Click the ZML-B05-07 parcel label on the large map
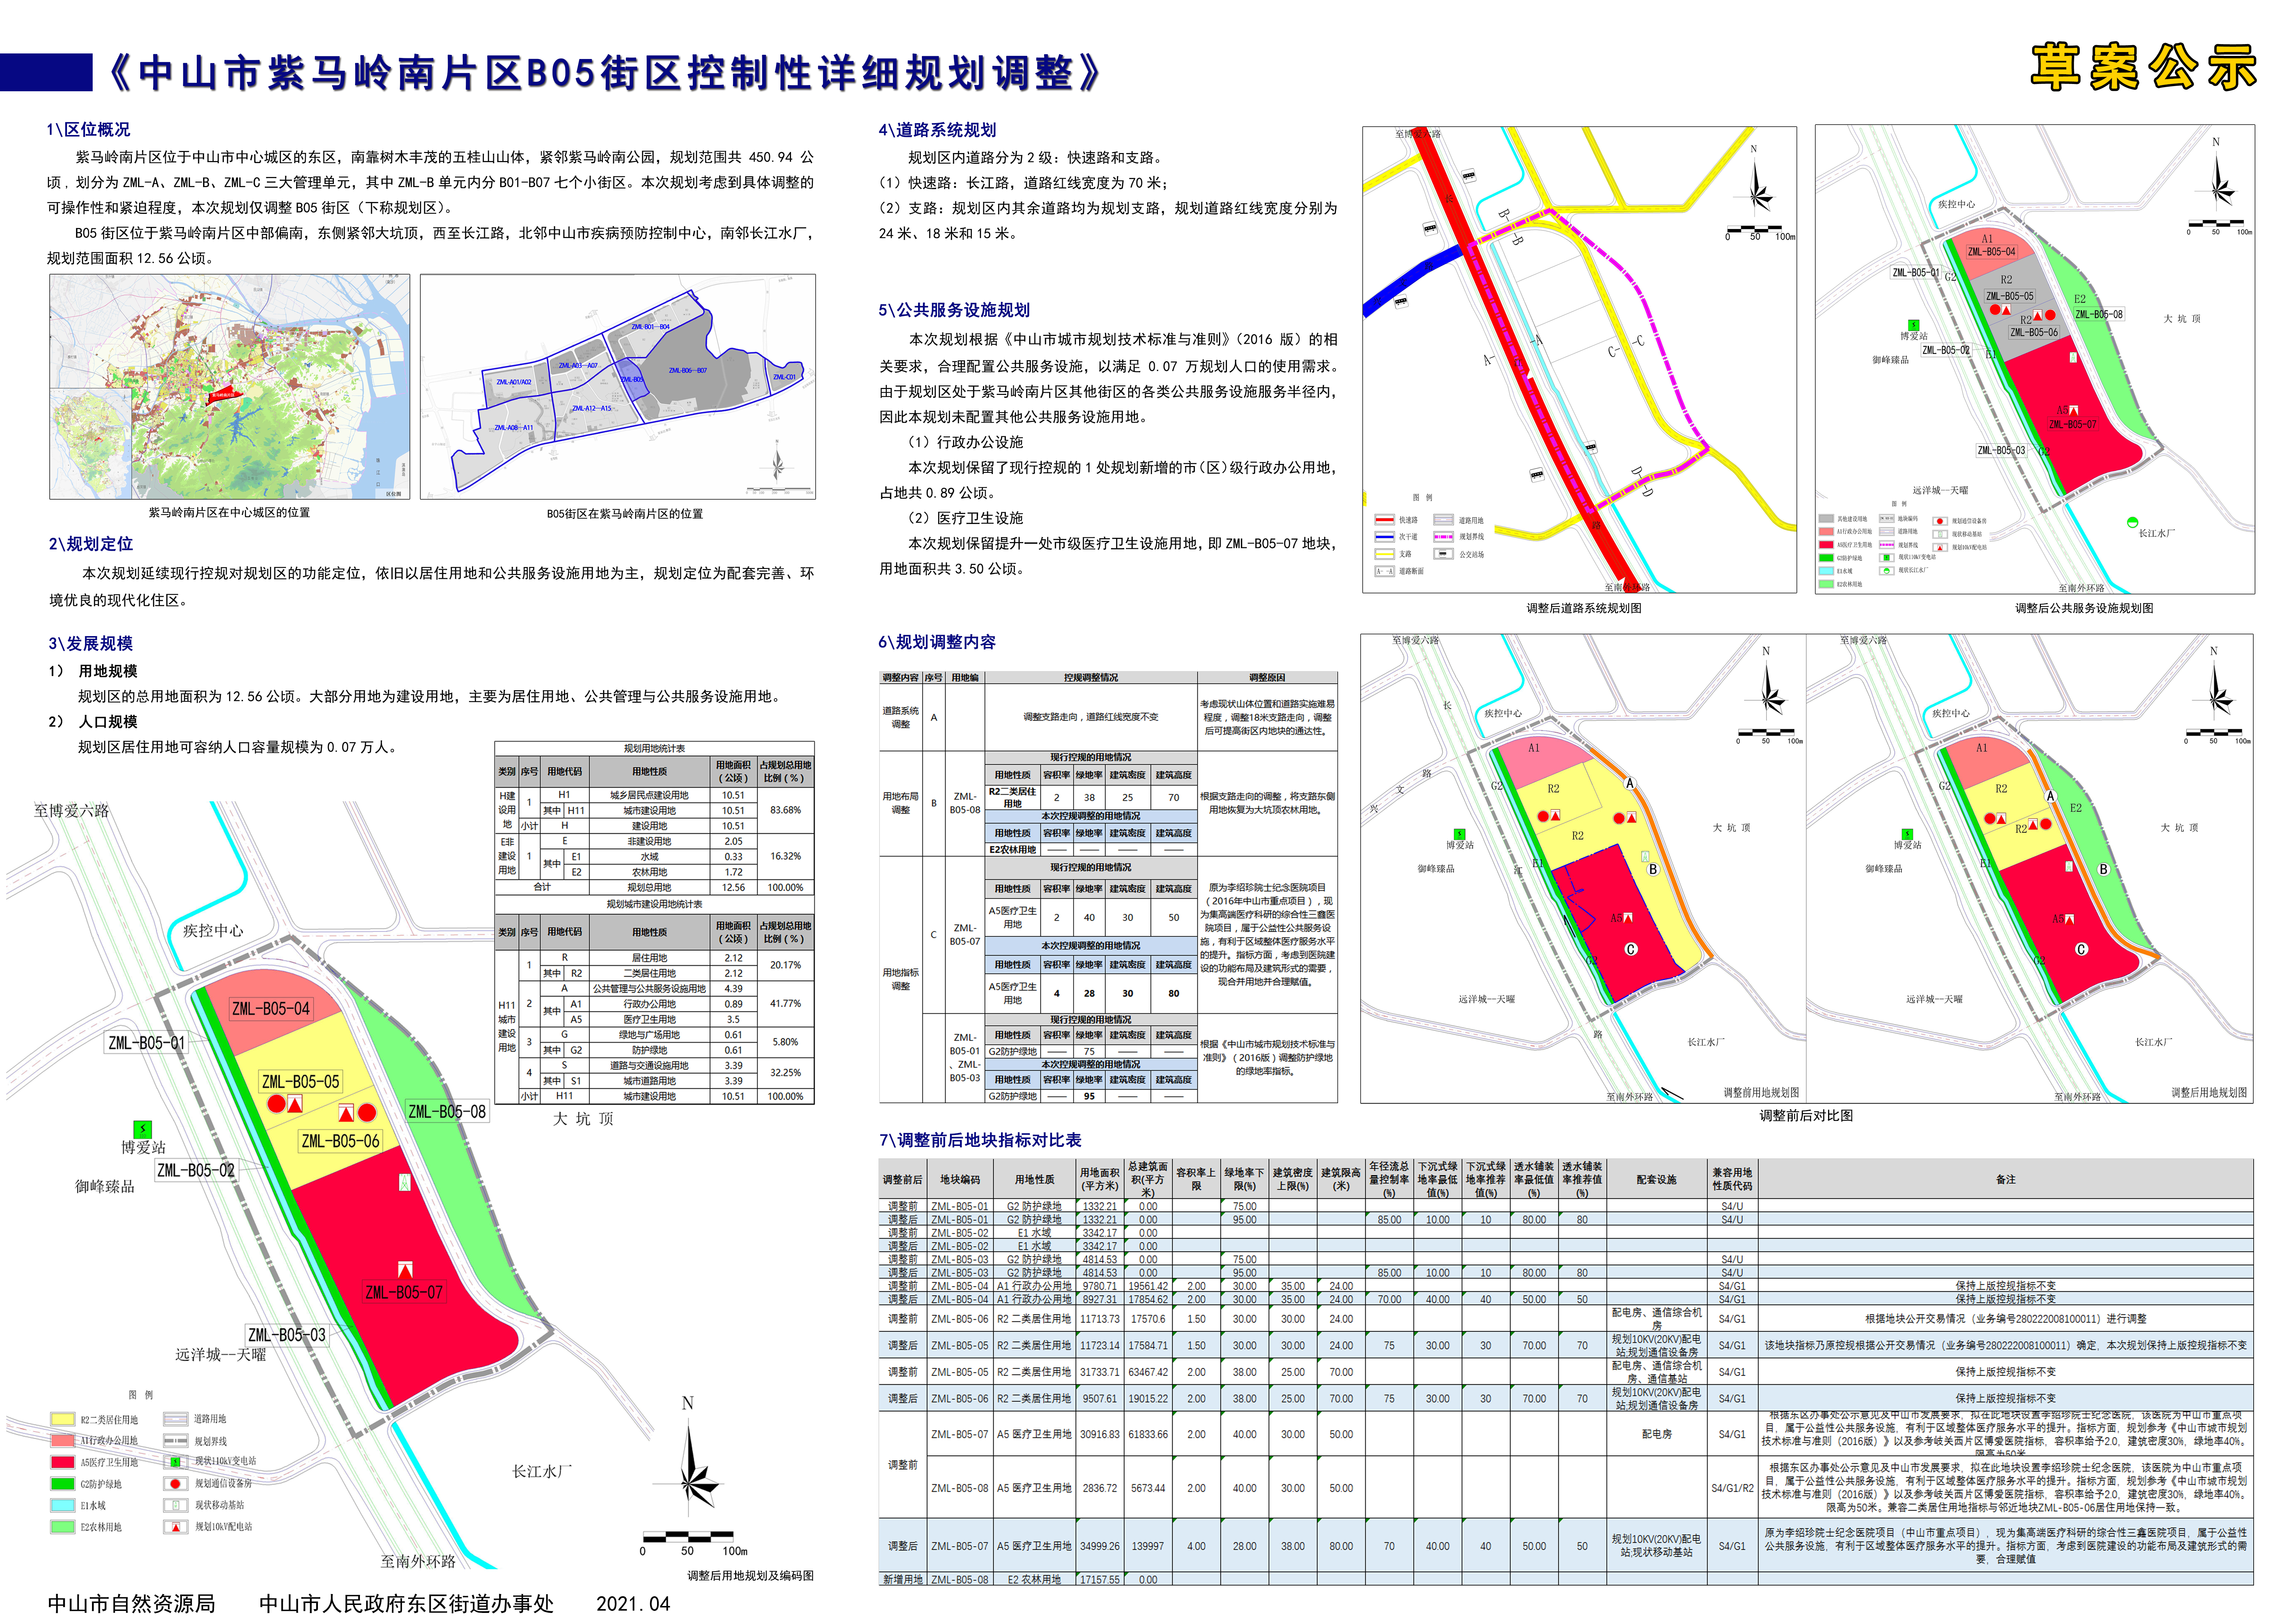 point(404,1292)
